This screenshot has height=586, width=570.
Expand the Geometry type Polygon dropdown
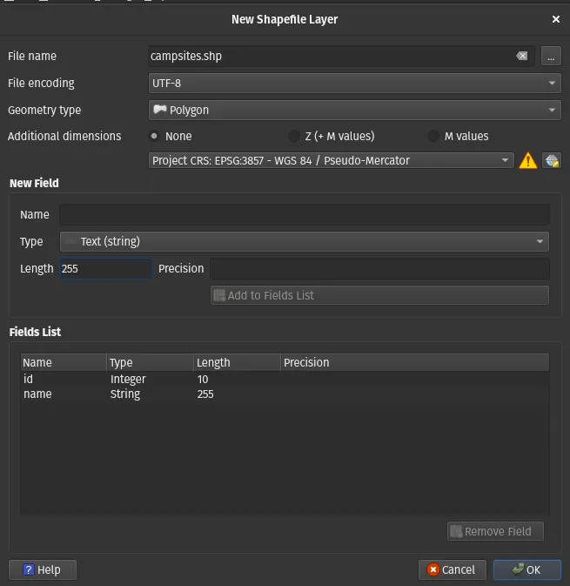354,111
